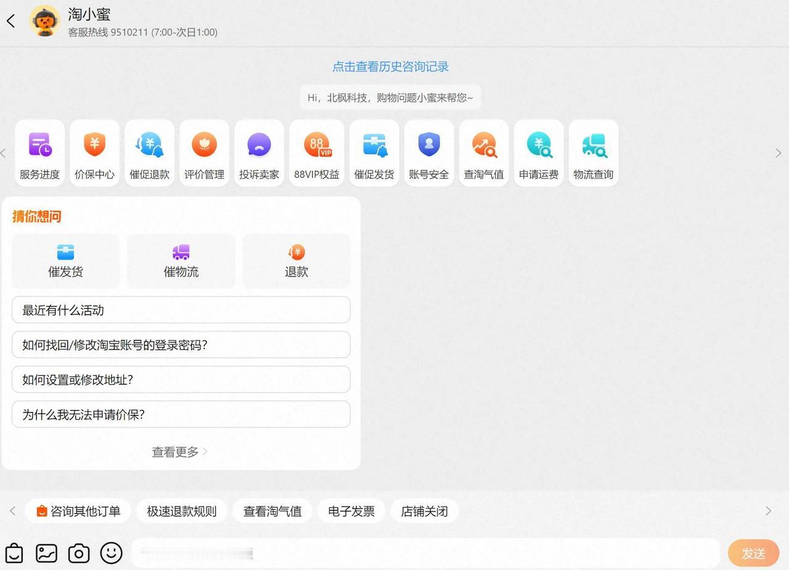Select the 极速退款规则 chip
The image size is (789, 570).
pyautogui.click(x=182, y=511)
